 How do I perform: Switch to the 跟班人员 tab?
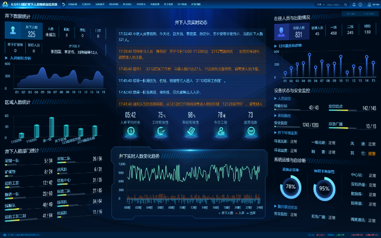[34, 44]
